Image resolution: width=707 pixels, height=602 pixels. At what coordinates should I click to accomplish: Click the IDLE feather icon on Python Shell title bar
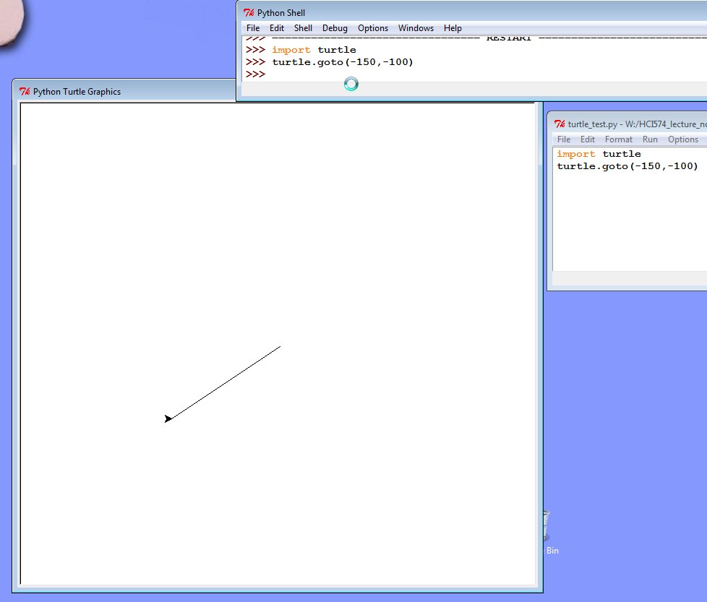tap(248, 12)
